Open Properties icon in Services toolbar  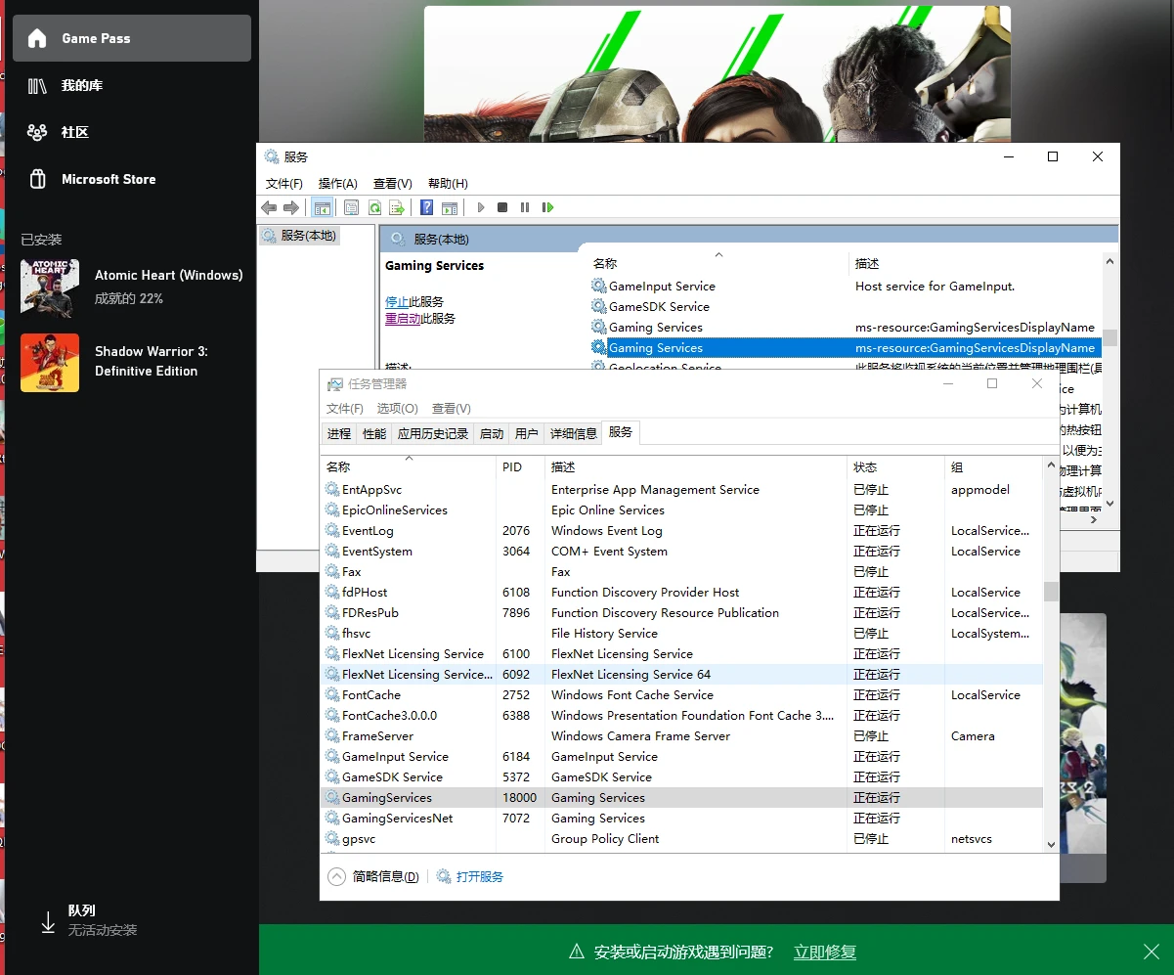(352, 207)
